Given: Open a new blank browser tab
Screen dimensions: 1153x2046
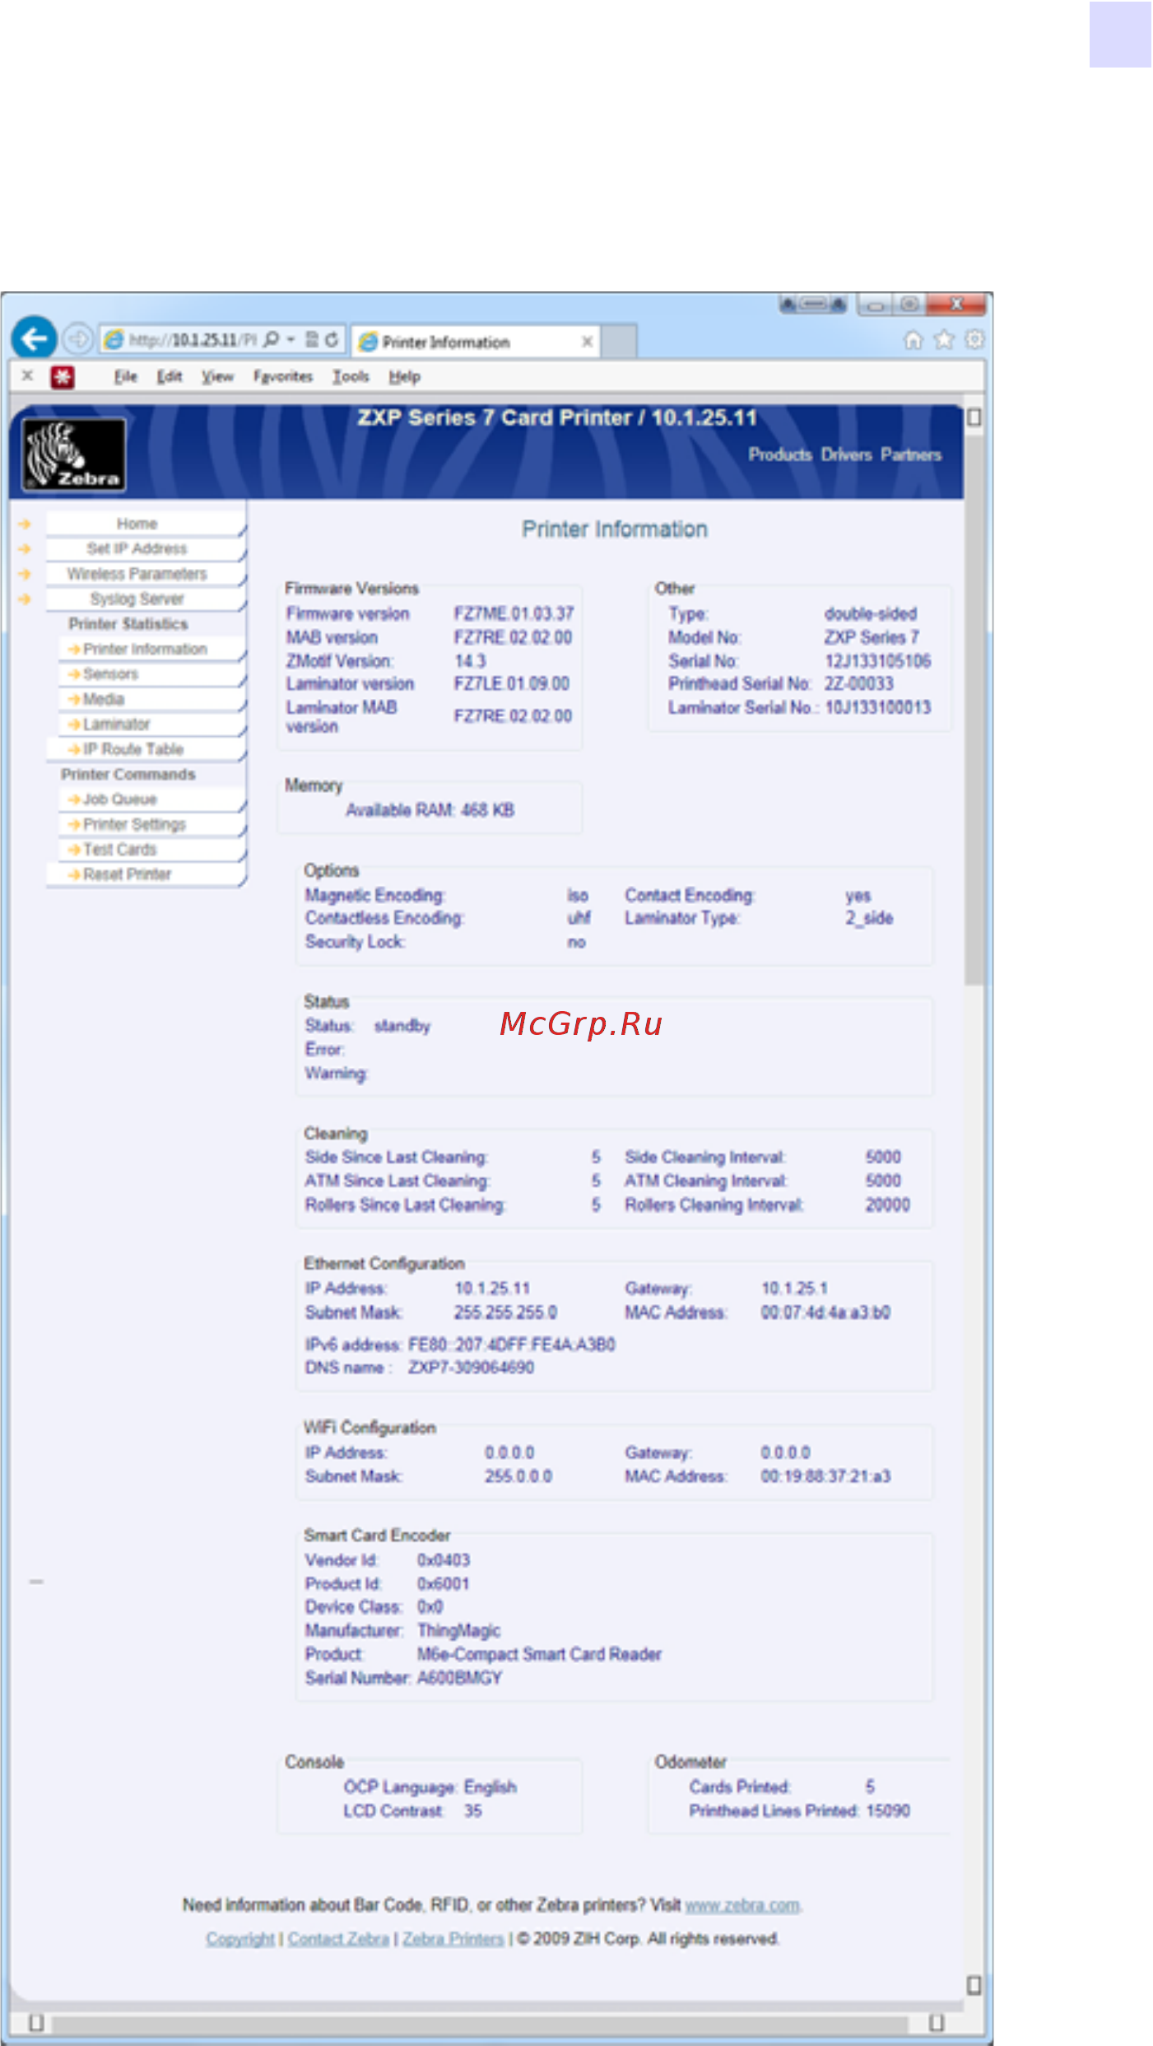Looking at the screenshot, I should tap(620, 341).
